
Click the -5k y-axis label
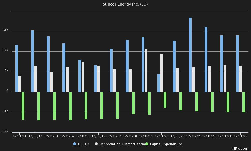6,111
